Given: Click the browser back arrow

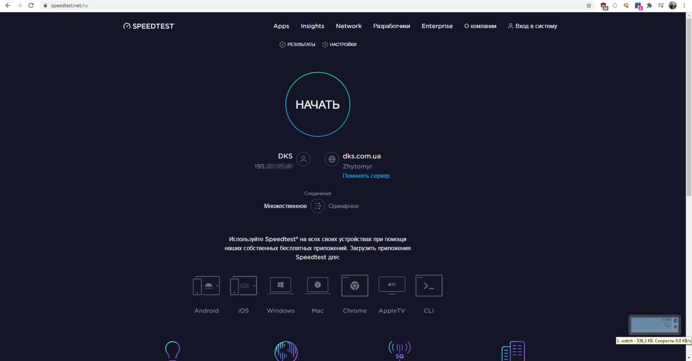Looking at the screenshot, I should point(8,5).
